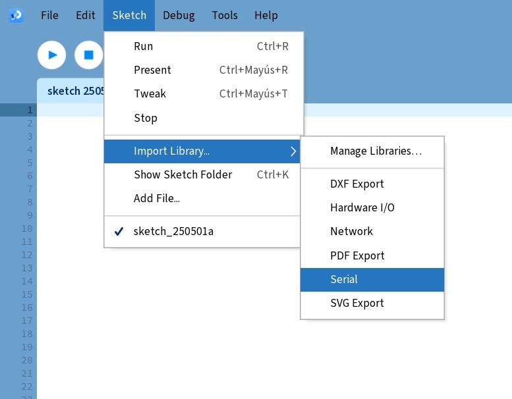Open the Tools menu

point(225,15)
